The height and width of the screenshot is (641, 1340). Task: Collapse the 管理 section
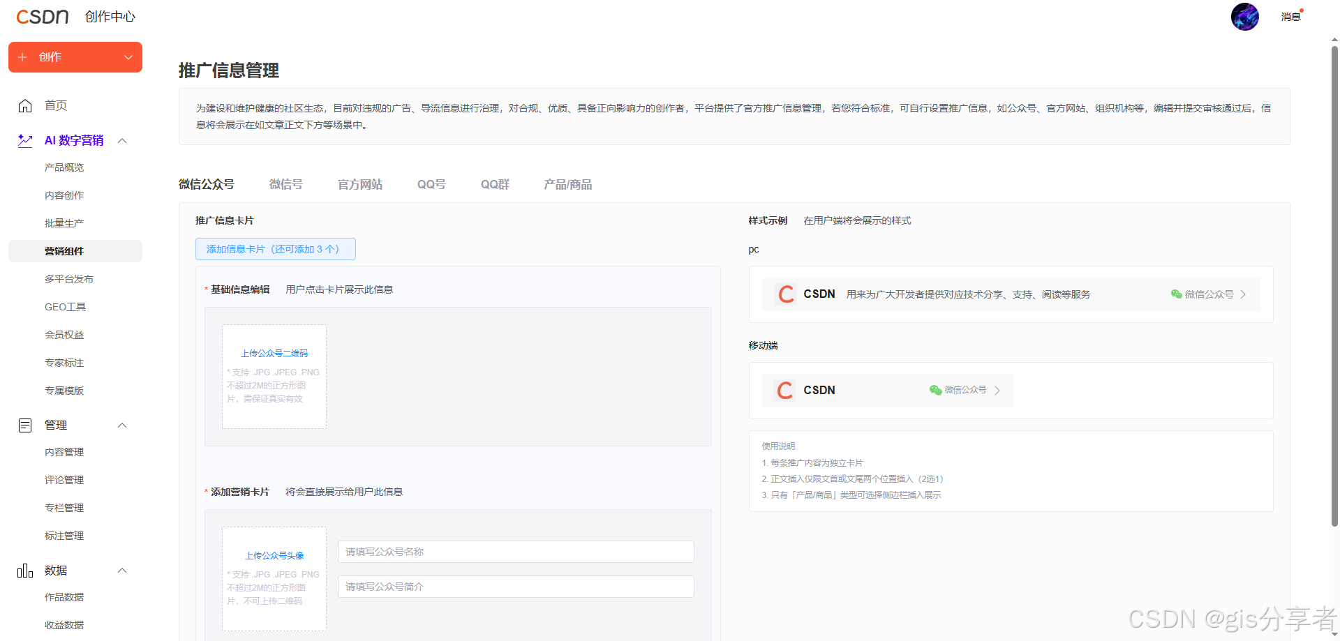tap(122, 425)
